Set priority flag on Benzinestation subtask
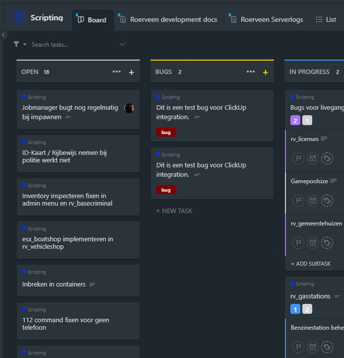This screenshot has width=344, height=358. coord(298,347)
